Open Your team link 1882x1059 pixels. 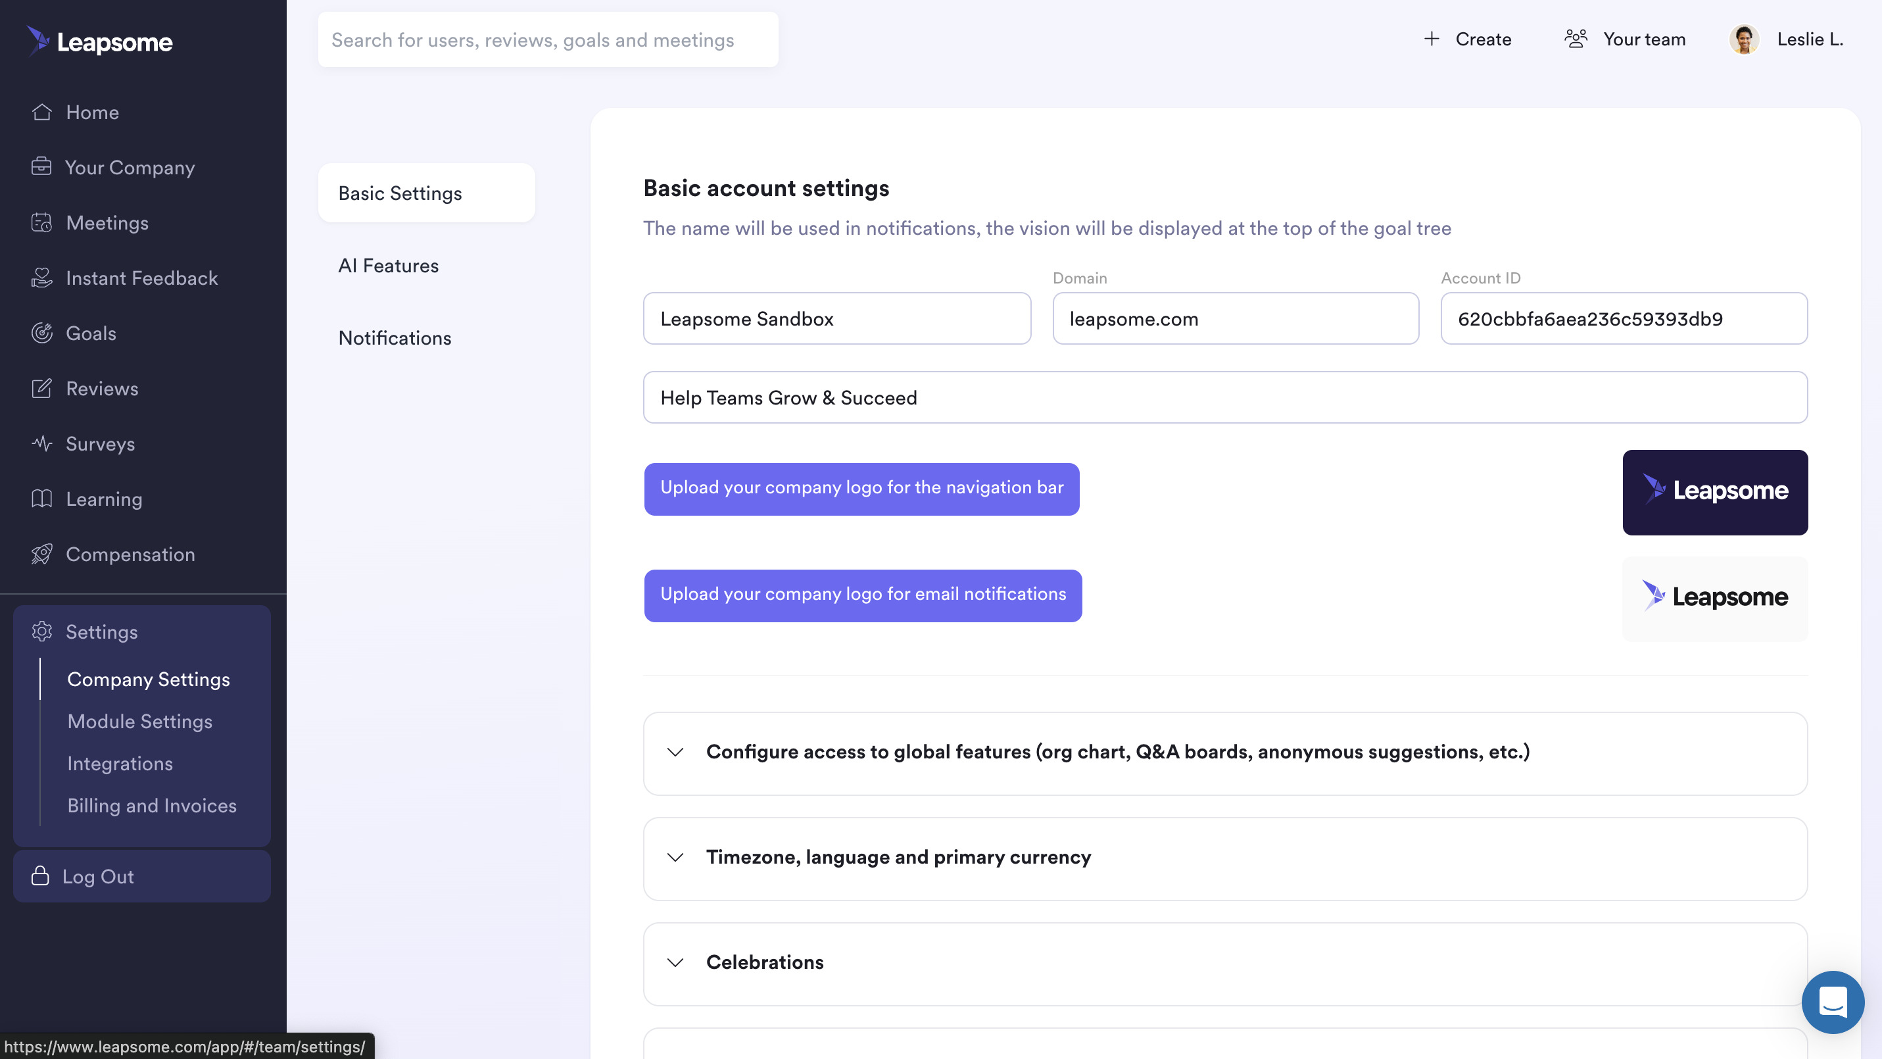click(x=1625, y=39)
